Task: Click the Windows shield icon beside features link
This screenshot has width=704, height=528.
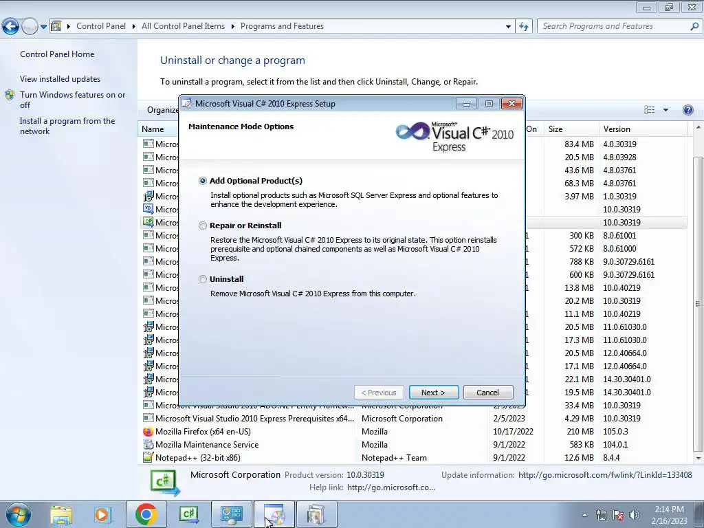Action: point(10,95)
